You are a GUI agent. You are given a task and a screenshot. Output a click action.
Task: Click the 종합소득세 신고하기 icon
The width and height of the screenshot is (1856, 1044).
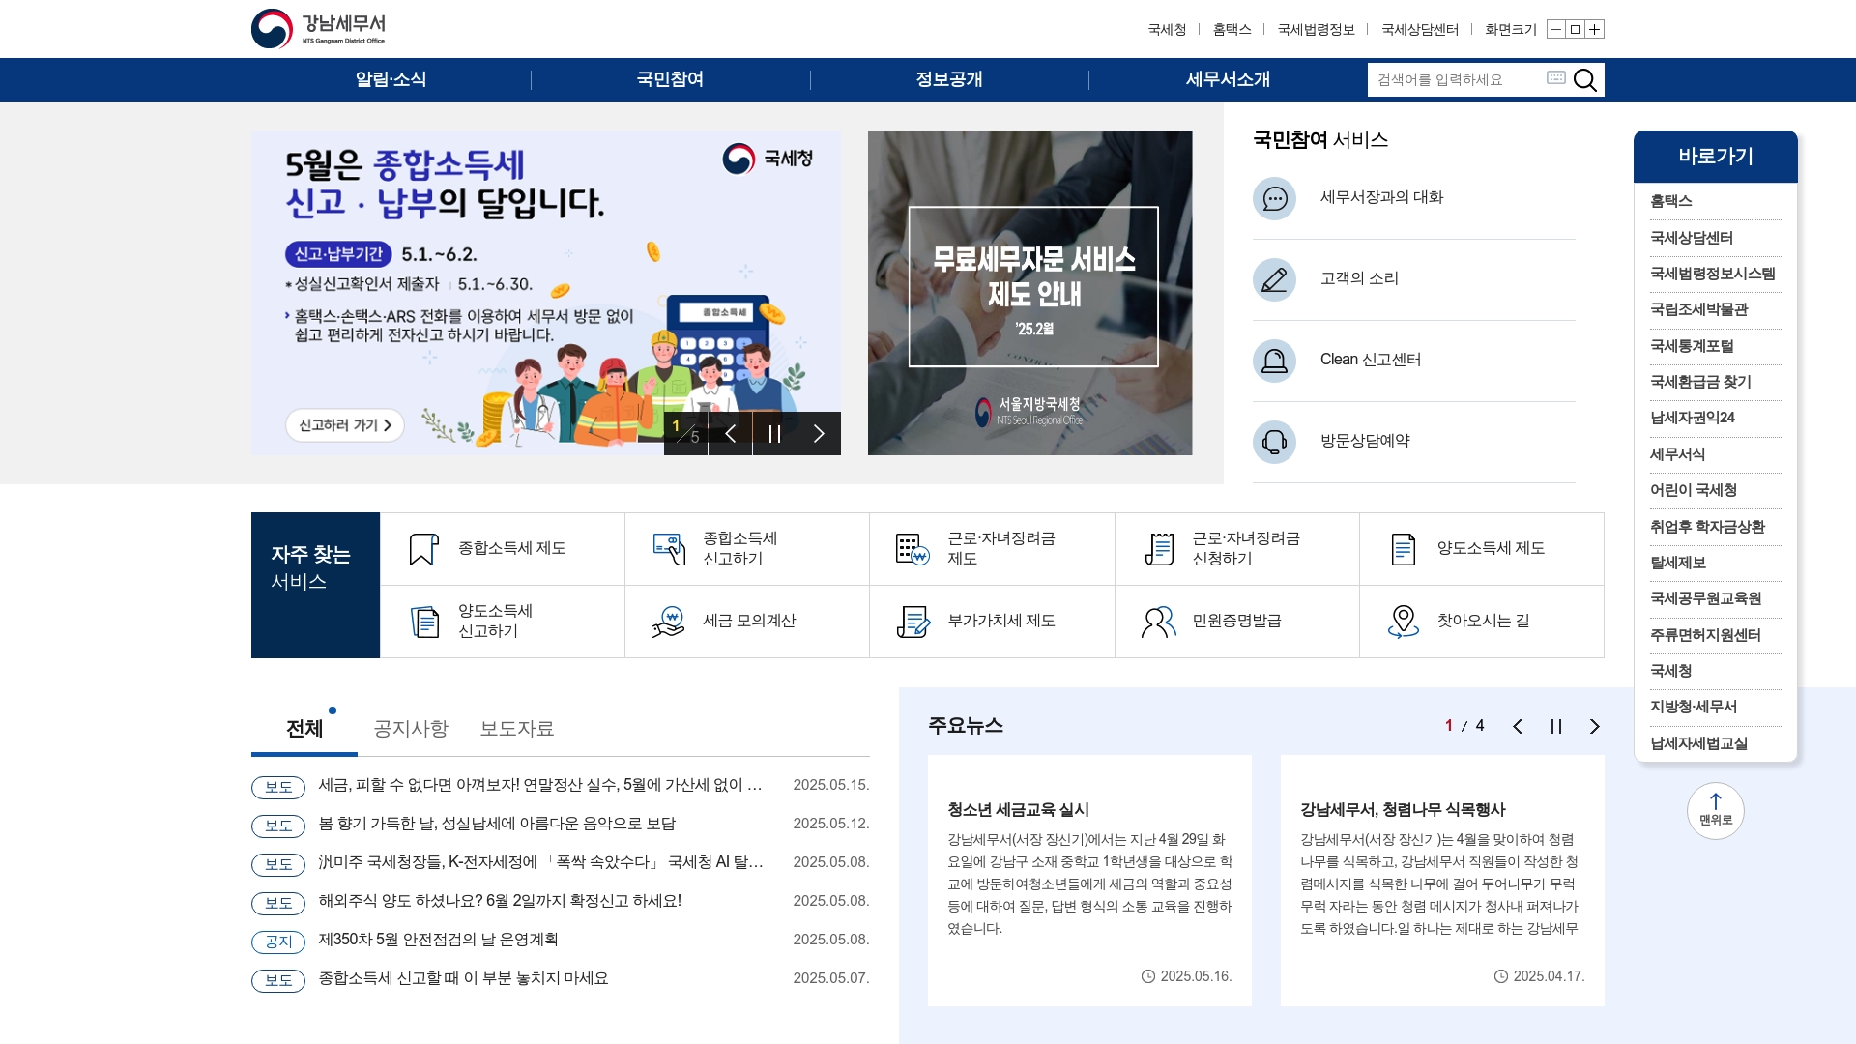point(669,548)
